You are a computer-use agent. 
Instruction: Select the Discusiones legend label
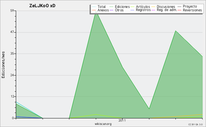click(166, 7)
